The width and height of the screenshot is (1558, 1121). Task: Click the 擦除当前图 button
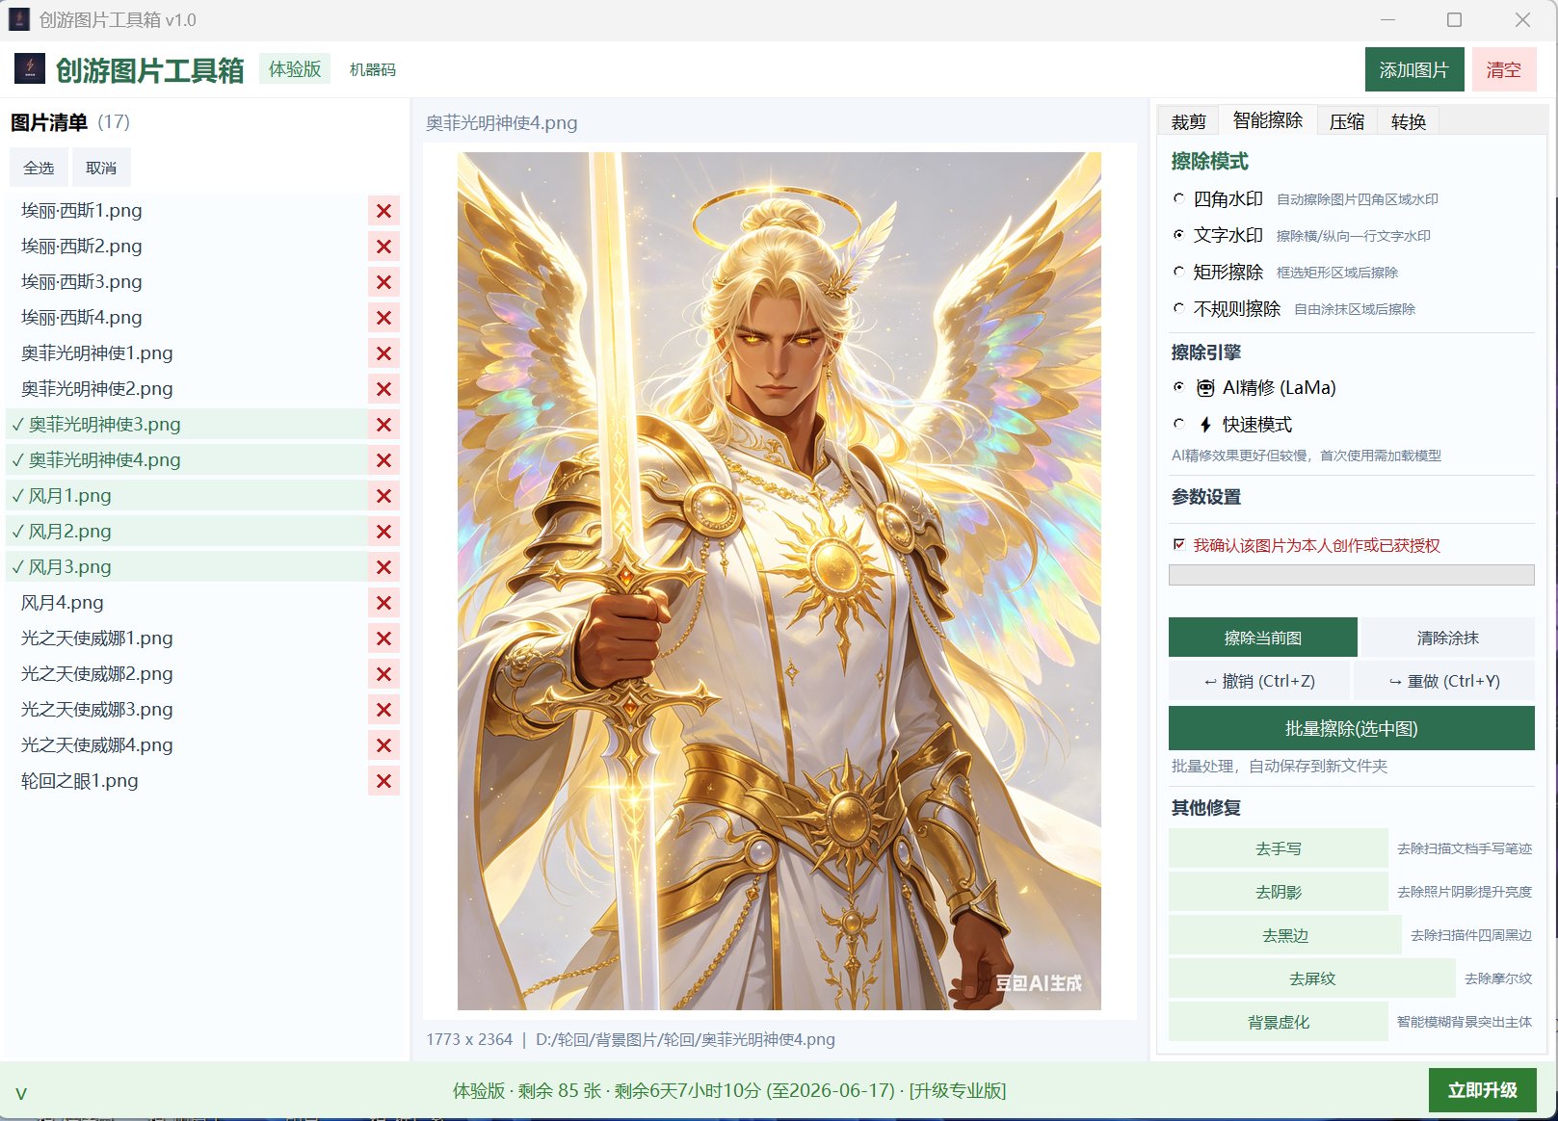(1262, 638)
